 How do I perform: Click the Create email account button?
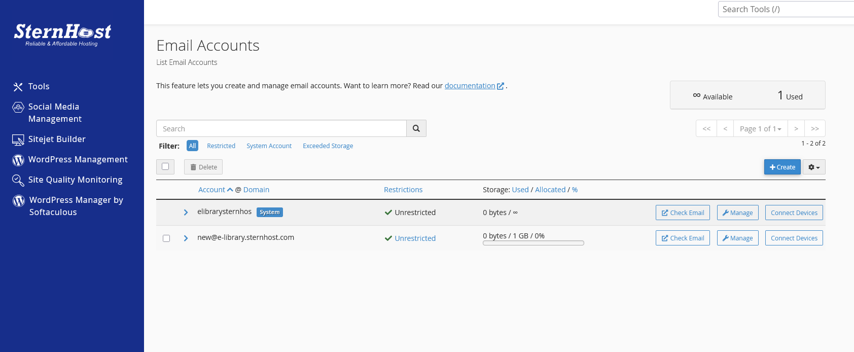782,167
